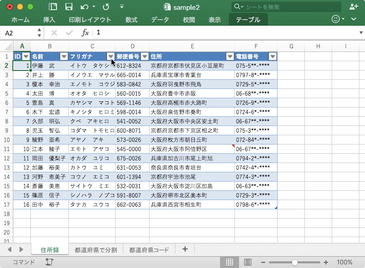Open the 名前 column filter dropdown
The height and width of the screenshot is (268, 365).
pyautogui.click(x=64, y=57)
